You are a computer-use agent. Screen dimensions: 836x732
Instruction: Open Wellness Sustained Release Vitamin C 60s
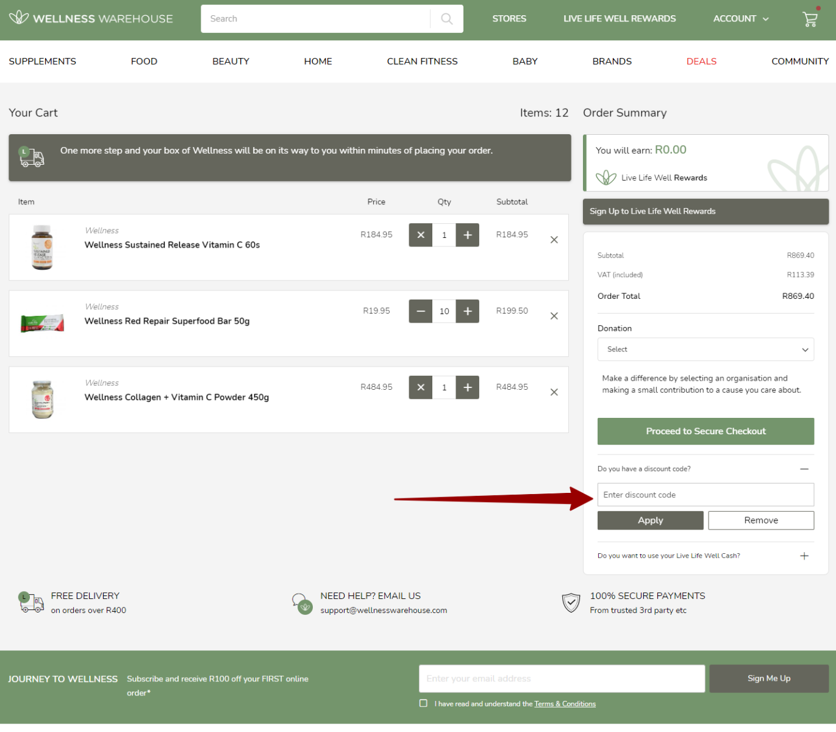[172, 245]
